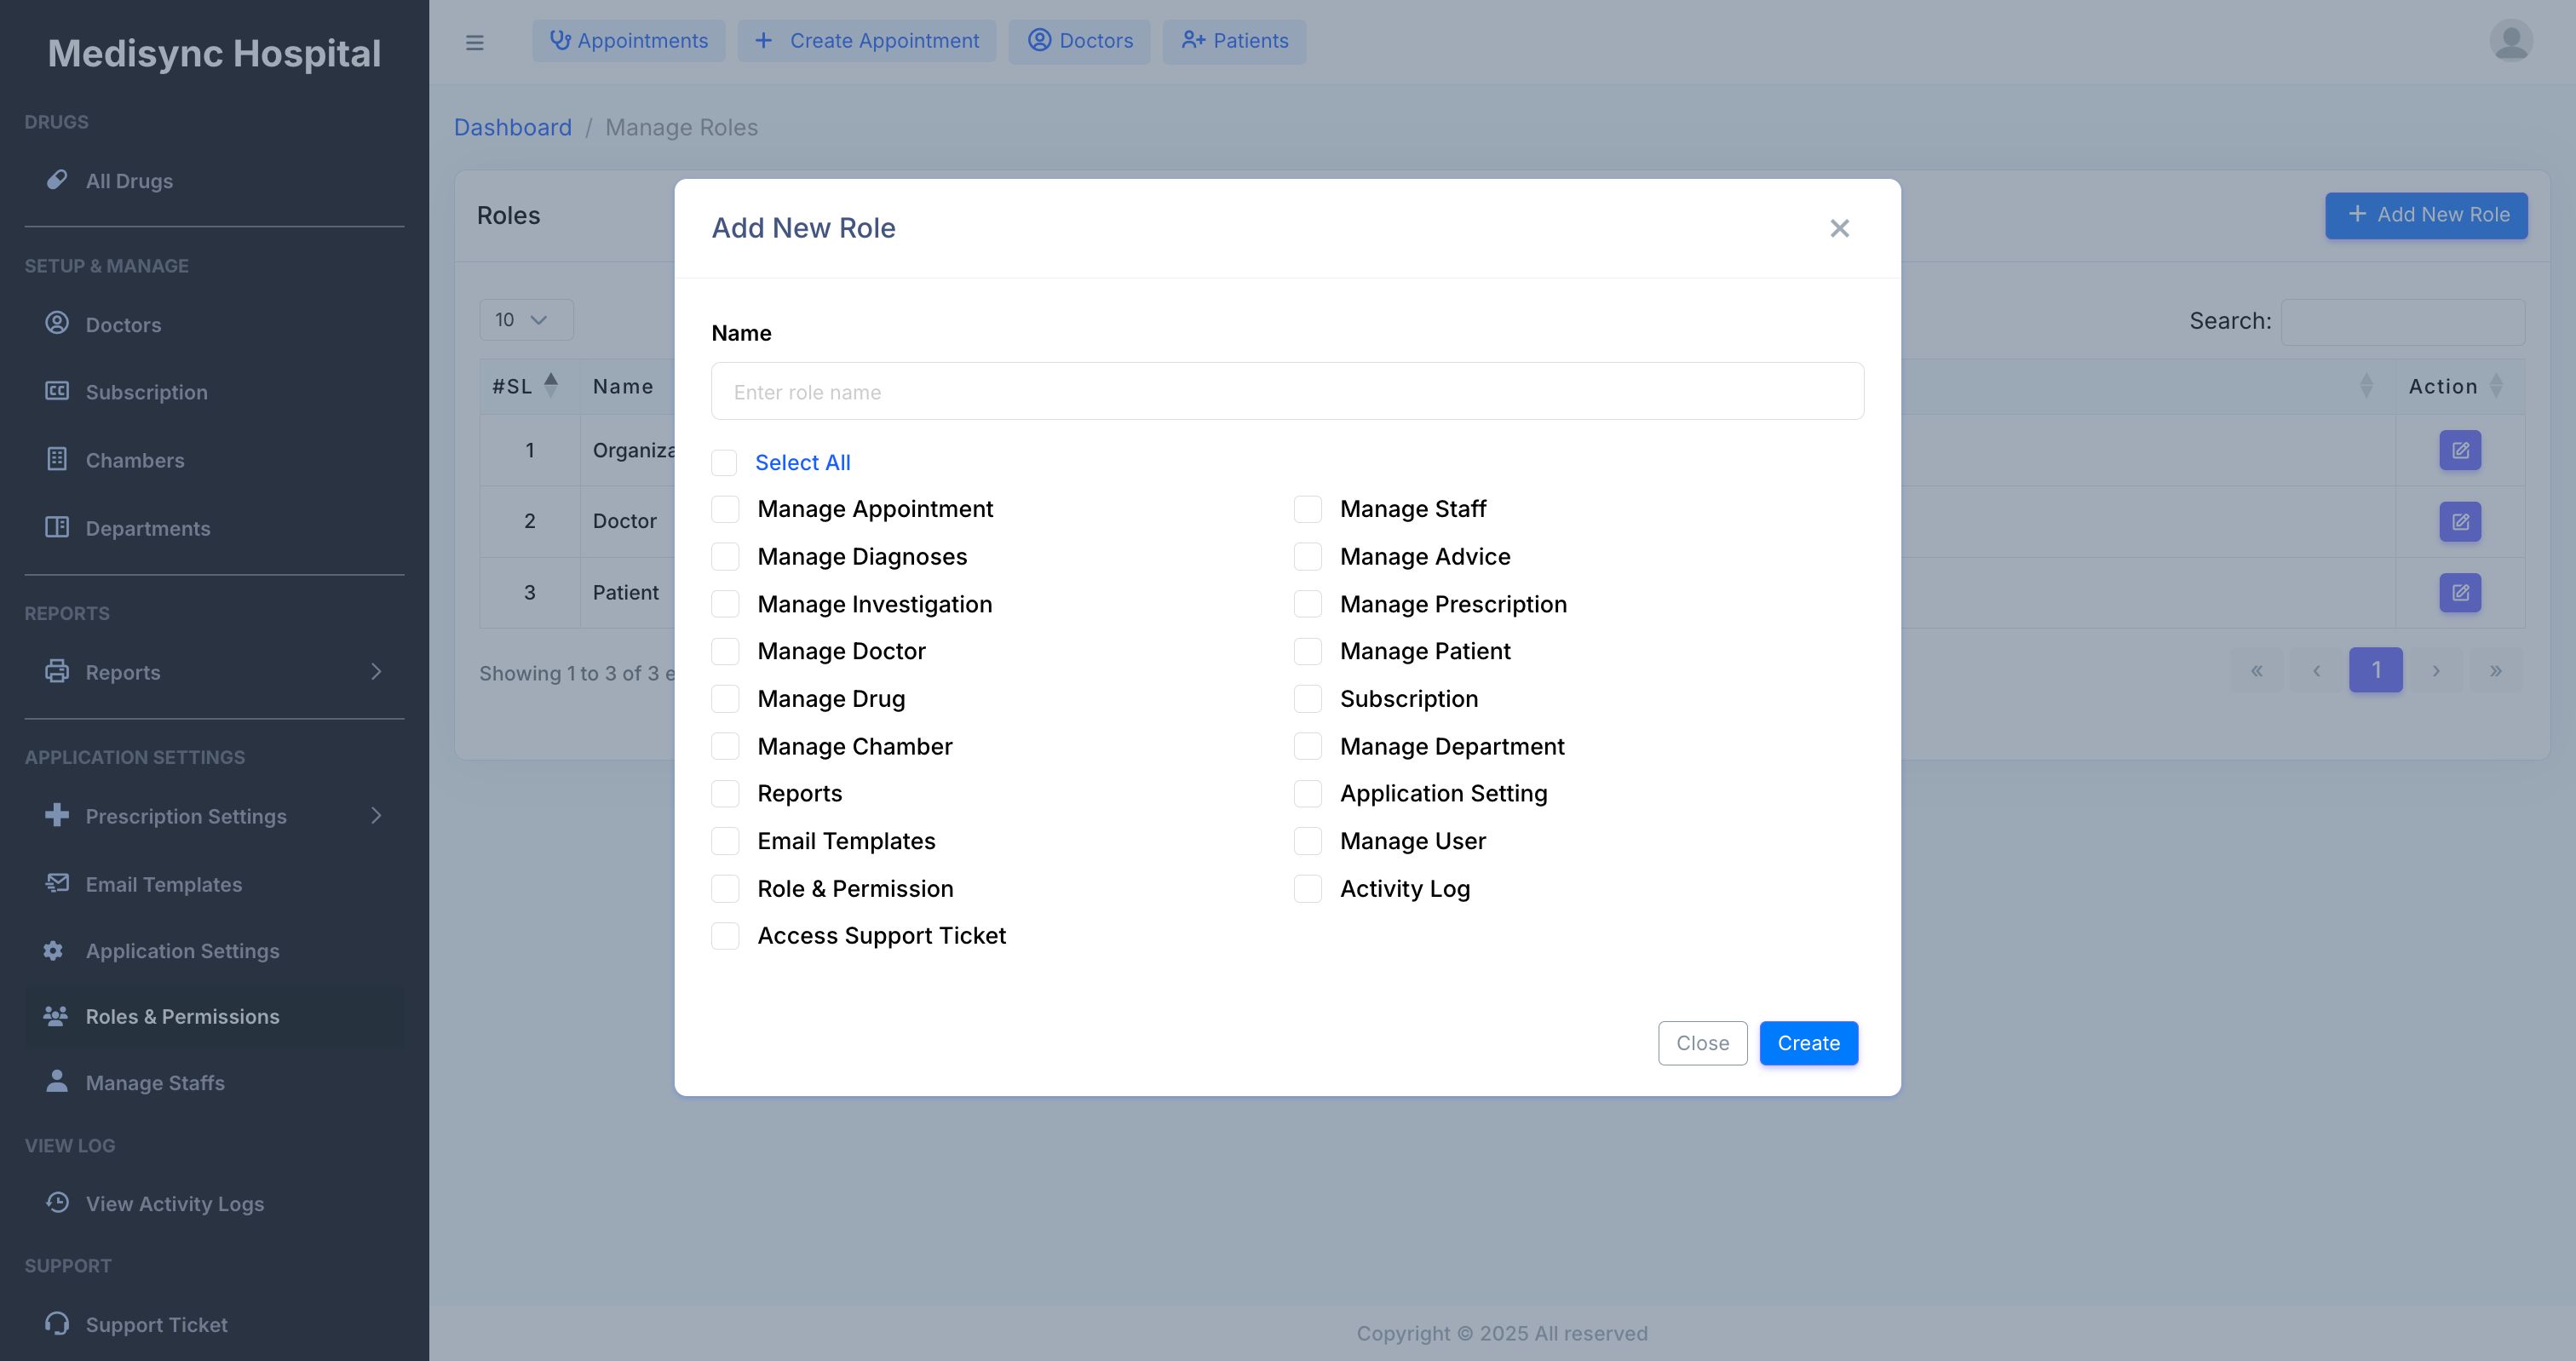
Task: Click the hamburger menu icon
Action: tap(474, 42)
